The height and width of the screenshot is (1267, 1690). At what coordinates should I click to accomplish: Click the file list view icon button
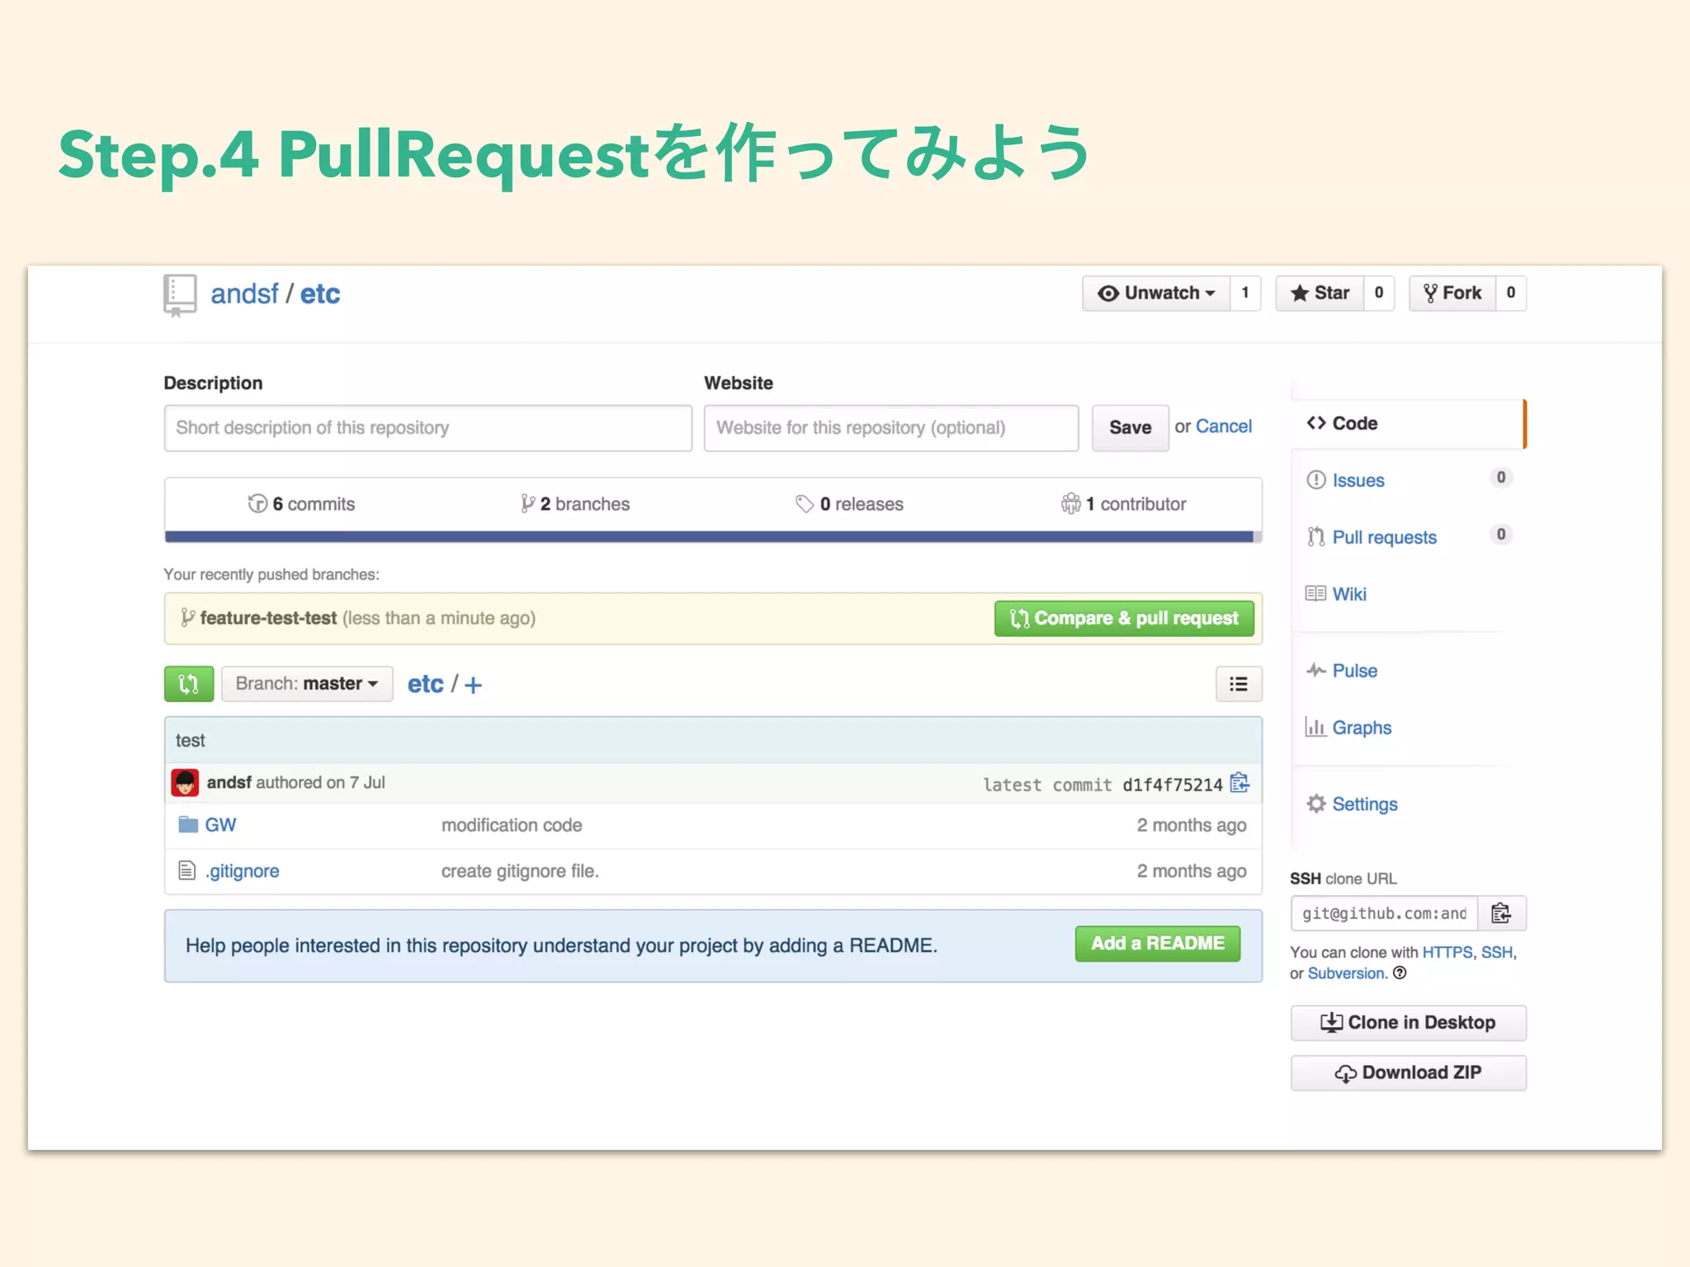(x=1239, y=684)
